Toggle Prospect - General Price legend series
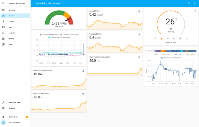This screenshot has height=127, width=199. tap(171, 58)
